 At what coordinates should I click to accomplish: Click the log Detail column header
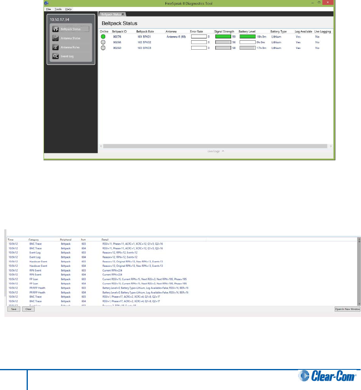click(x=105, y=240)
